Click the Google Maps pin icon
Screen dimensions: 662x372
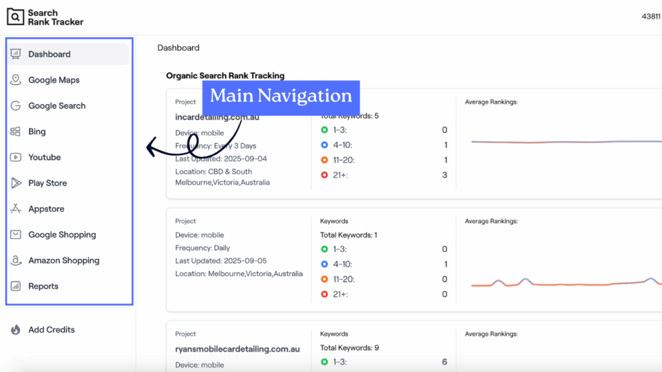[x=16, y=79]
